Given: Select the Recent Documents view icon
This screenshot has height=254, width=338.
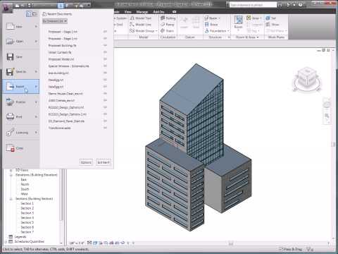Looking at the screenshot, I should click(29, 14).
